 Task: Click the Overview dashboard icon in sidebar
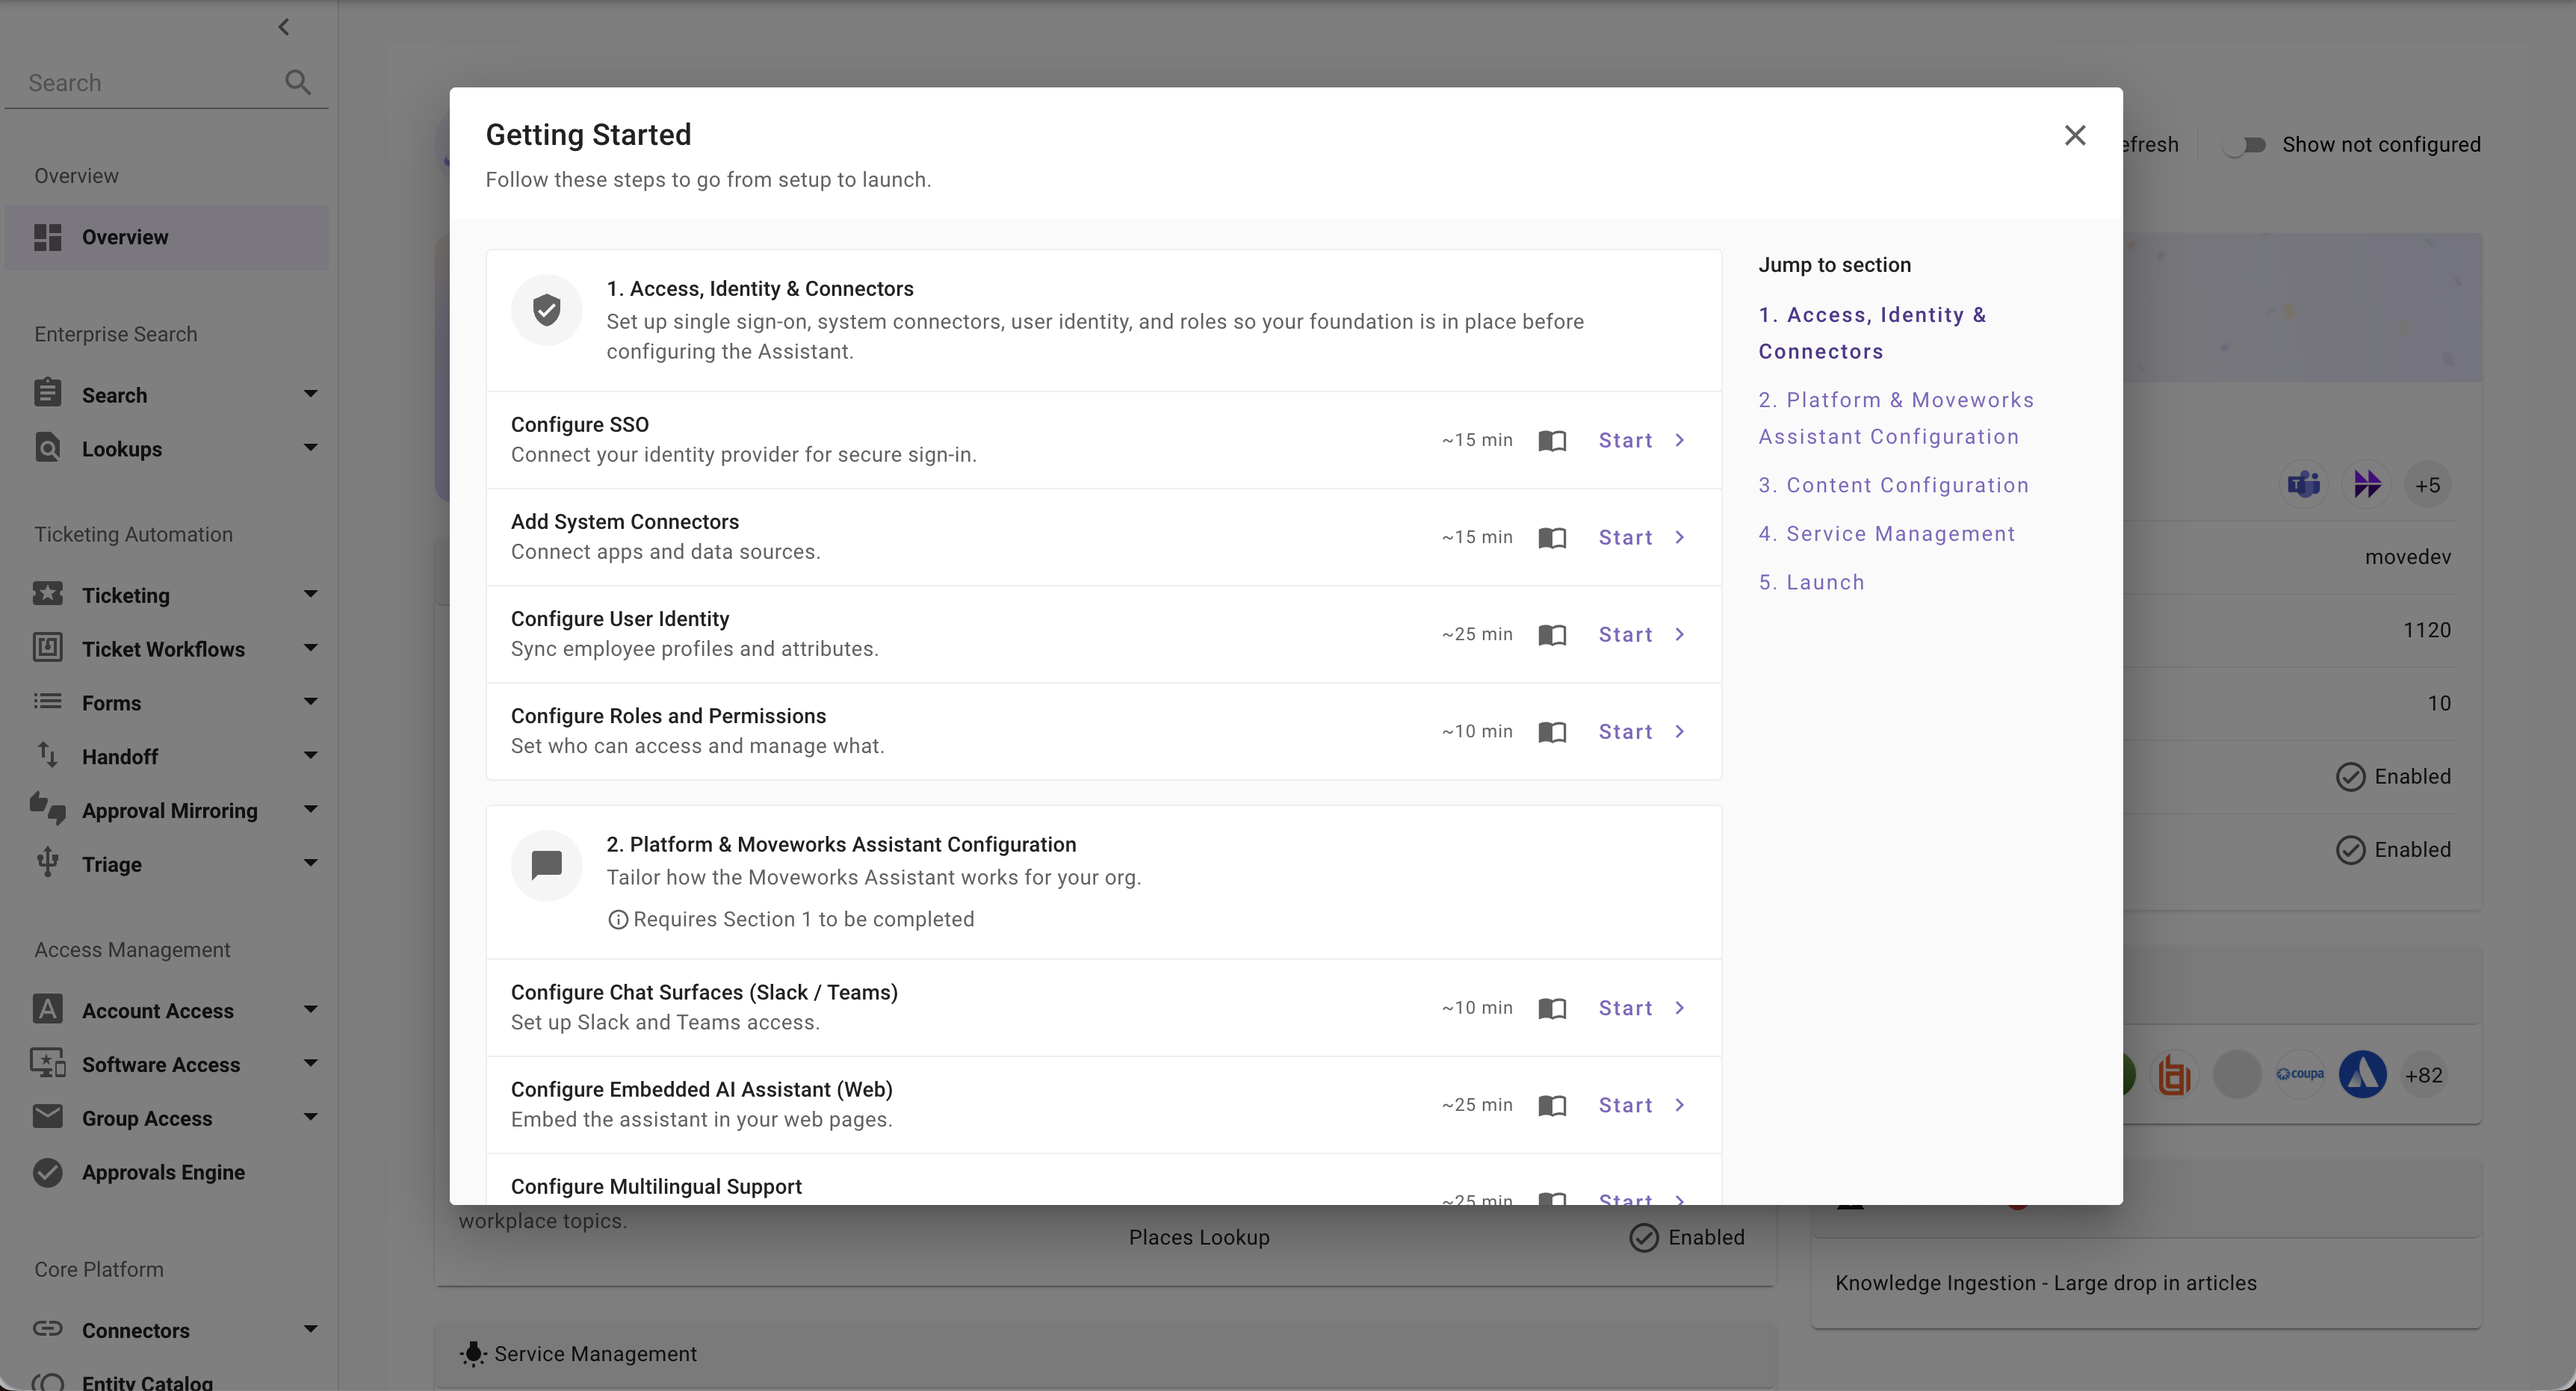pos(48,237)
